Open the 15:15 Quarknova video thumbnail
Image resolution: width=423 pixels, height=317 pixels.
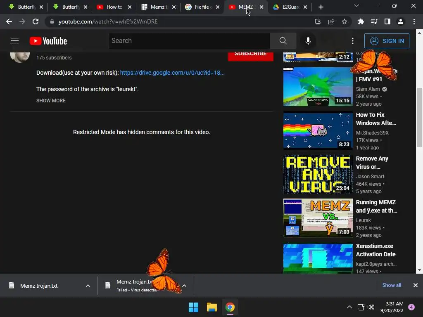[x=318, y=87]
